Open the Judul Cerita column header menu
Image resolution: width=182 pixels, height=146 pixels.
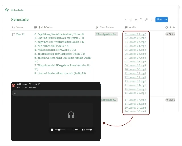(45, 28)
